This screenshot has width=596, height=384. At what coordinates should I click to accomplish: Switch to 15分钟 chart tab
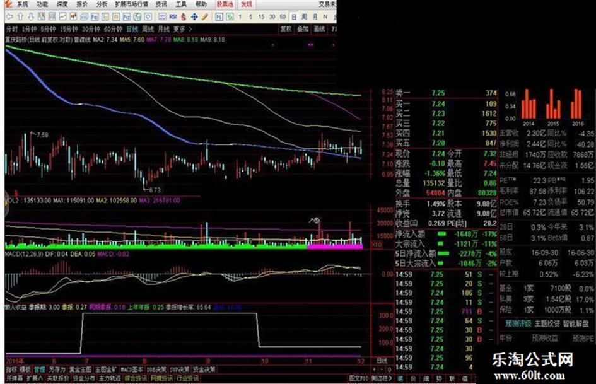69,29
